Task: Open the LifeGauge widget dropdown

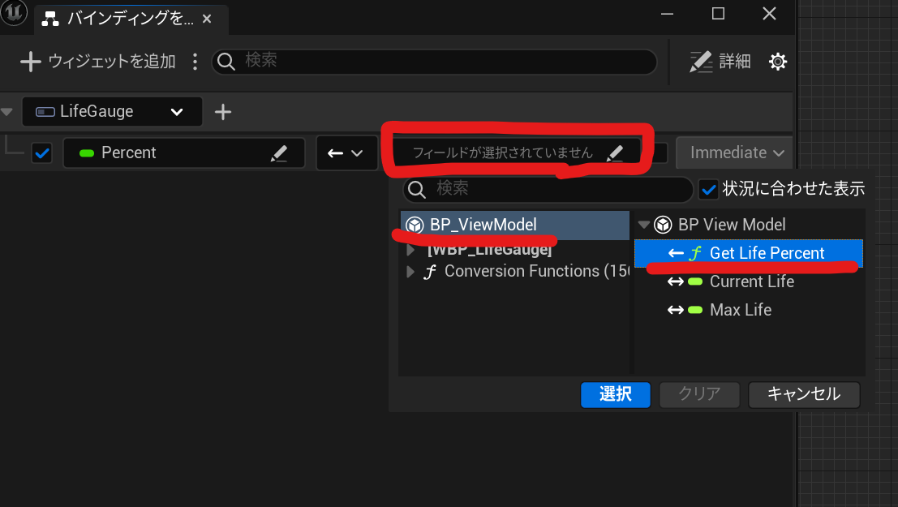Action: coord(112,112)
